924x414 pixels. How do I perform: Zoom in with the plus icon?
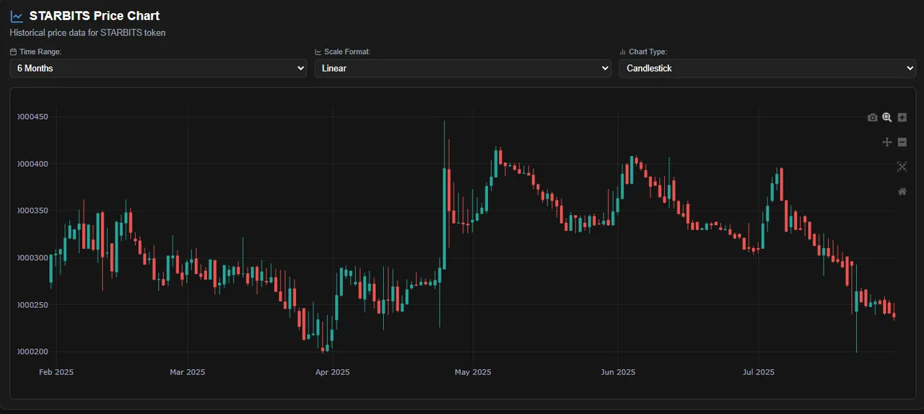[902, 118]
